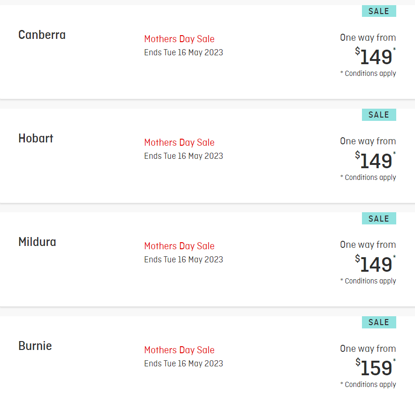
Task: View Conditions apply note under Burnie fare
Action: coord(368,385)
